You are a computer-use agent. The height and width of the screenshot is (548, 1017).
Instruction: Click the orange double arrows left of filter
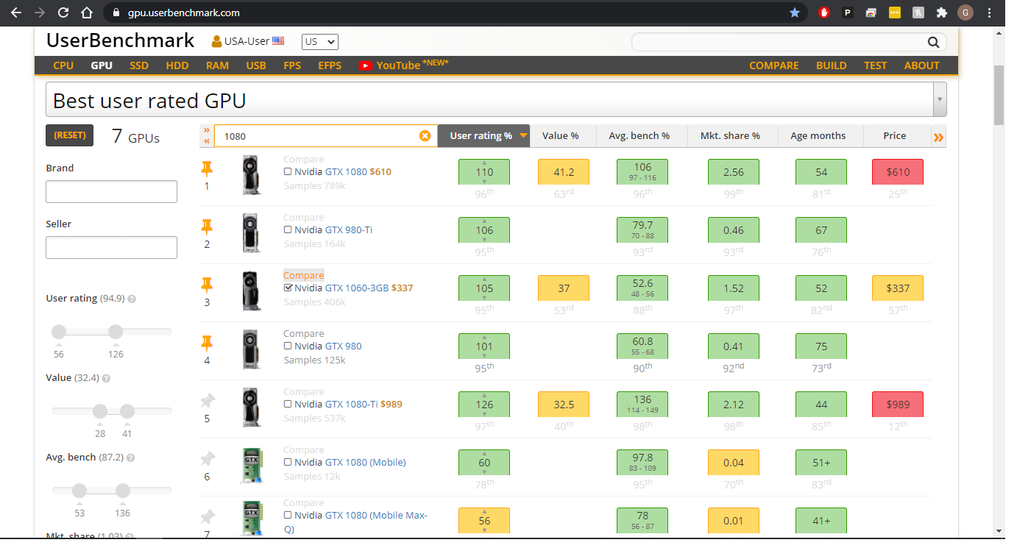click(207, 136)
